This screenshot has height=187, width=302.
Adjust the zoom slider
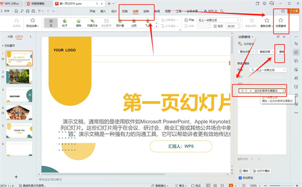(281, 185)
